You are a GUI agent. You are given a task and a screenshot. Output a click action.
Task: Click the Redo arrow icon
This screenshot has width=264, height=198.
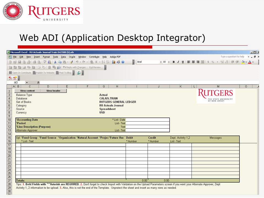click(84, 62)
